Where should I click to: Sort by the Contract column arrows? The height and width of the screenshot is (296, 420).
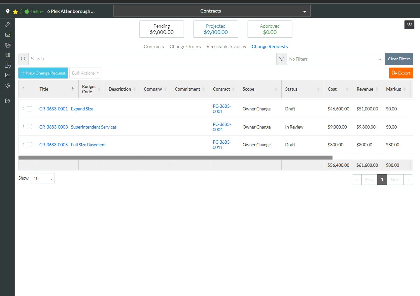233,89
